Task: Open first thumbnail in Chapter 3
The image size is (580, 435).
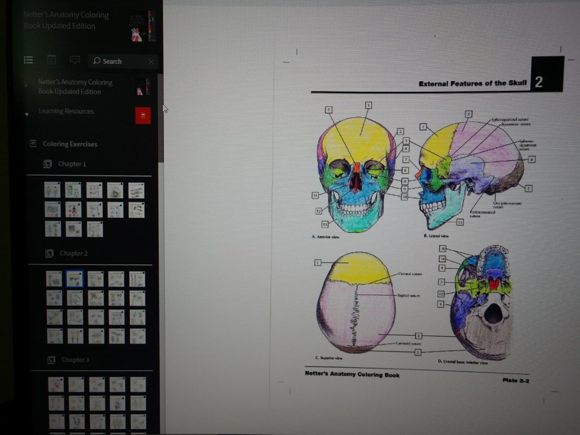Action: click(56, 385)
